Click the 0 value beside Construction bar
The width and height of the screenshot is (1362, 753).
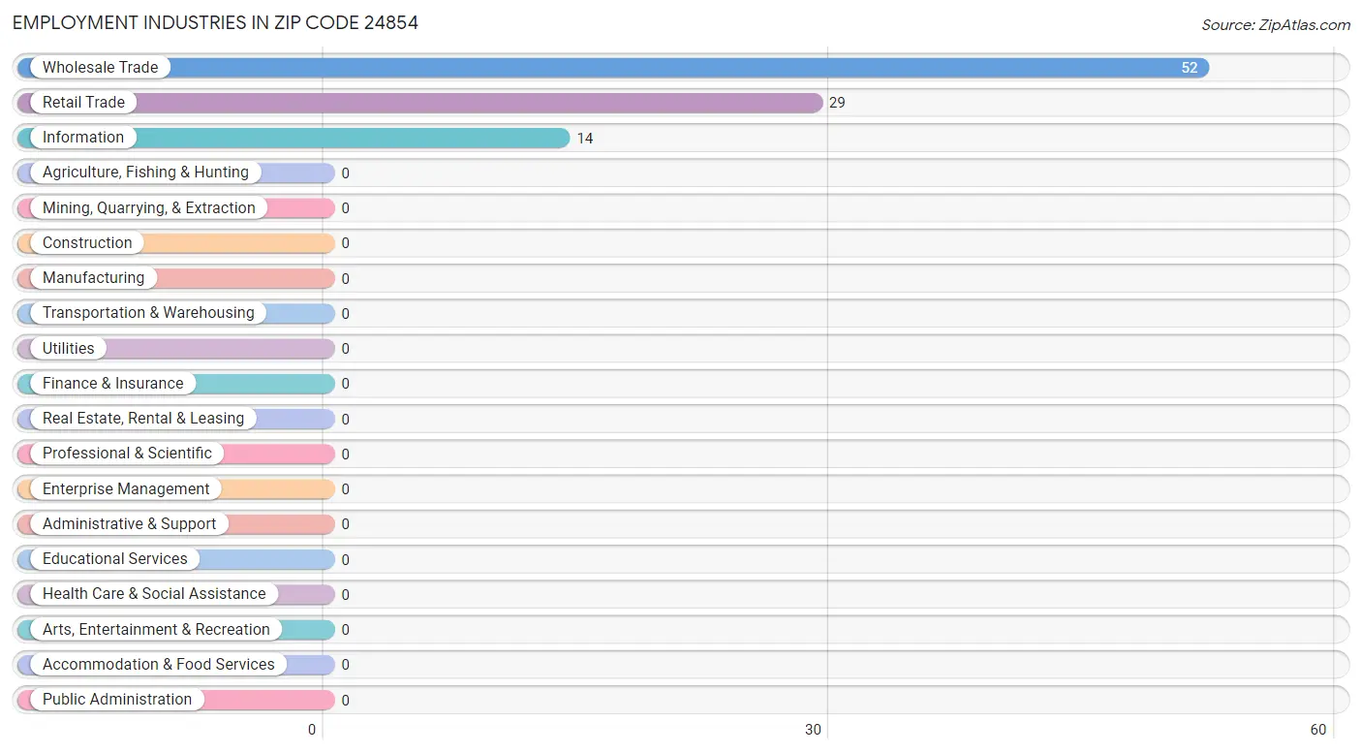pyautogui.click(x=345, y=243)
